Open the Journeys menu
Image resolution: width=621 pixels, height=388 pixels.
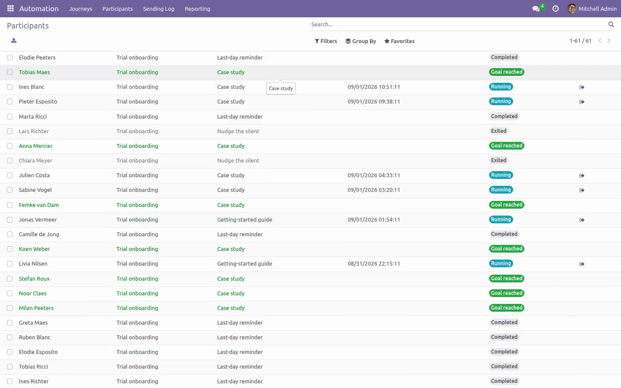coord(81,9)
